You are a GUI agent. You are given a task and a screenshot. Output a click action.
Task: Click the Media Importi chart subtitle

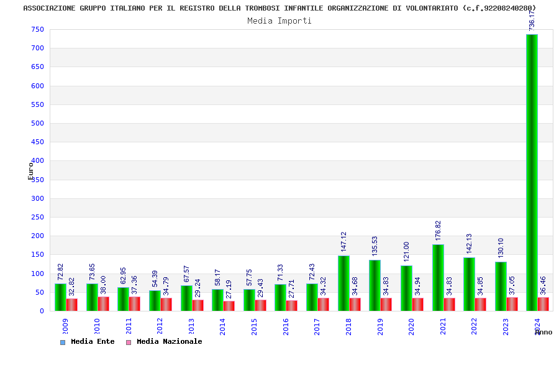pos(279,21)
